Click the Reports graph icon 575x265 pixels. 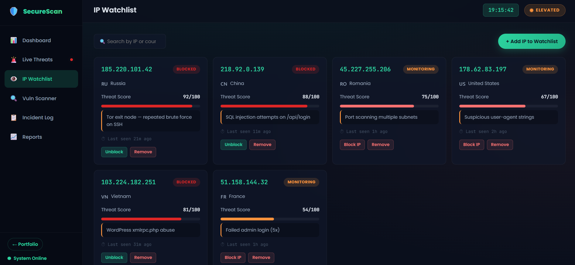14,137
